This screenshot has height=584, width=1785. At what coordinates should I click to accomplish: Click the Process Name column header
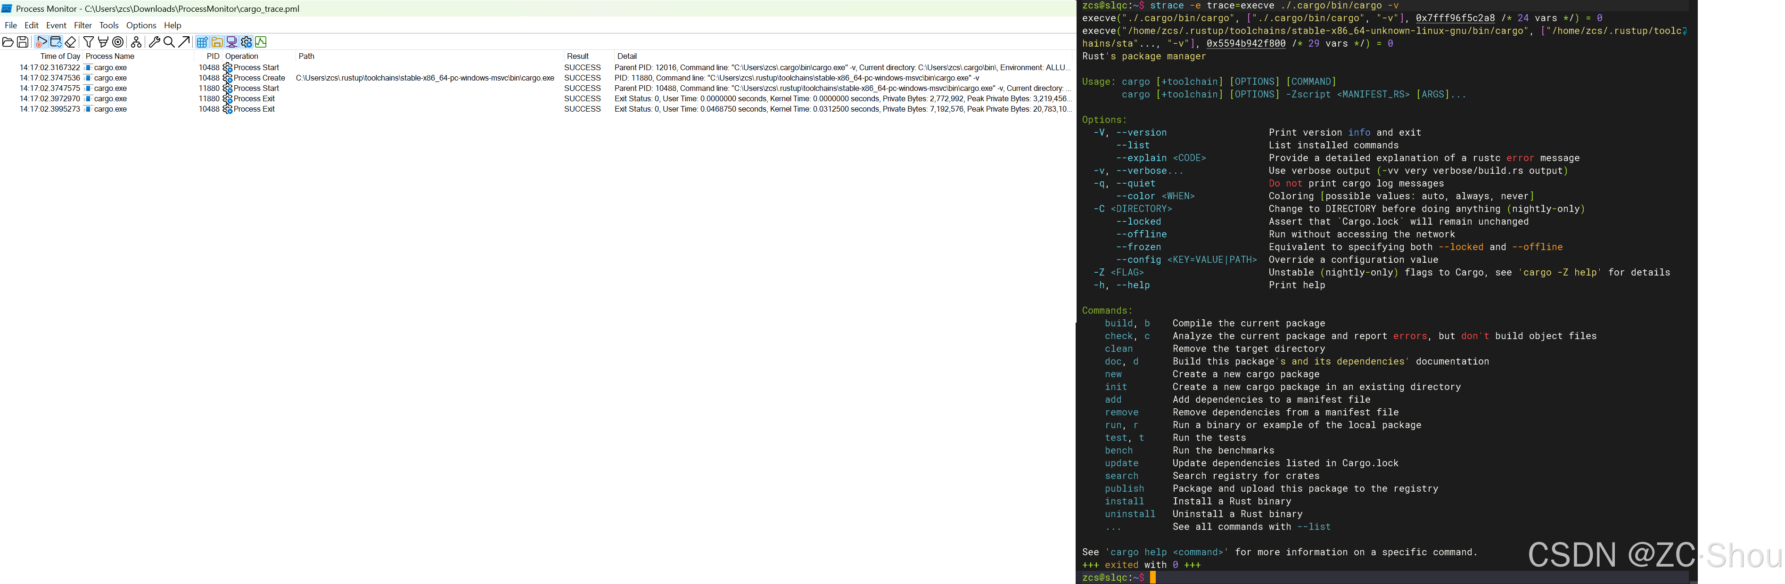pyautogui.click(x=109, y=56)
